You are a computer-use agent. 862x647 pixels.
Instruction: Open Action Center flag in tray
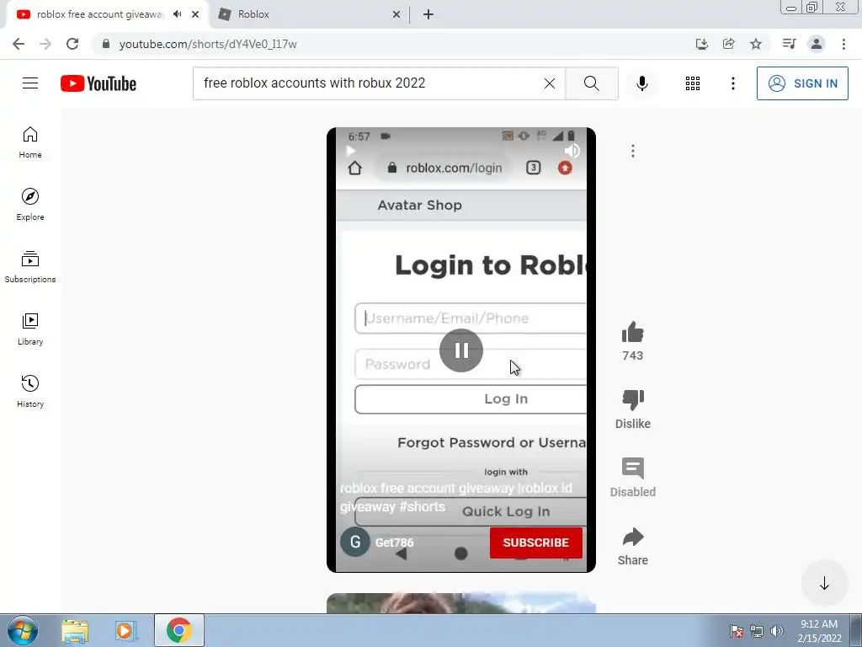[737, 631]
